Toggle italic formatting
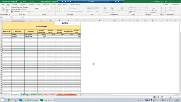The image size is (181, 102). tap(38, 11)
